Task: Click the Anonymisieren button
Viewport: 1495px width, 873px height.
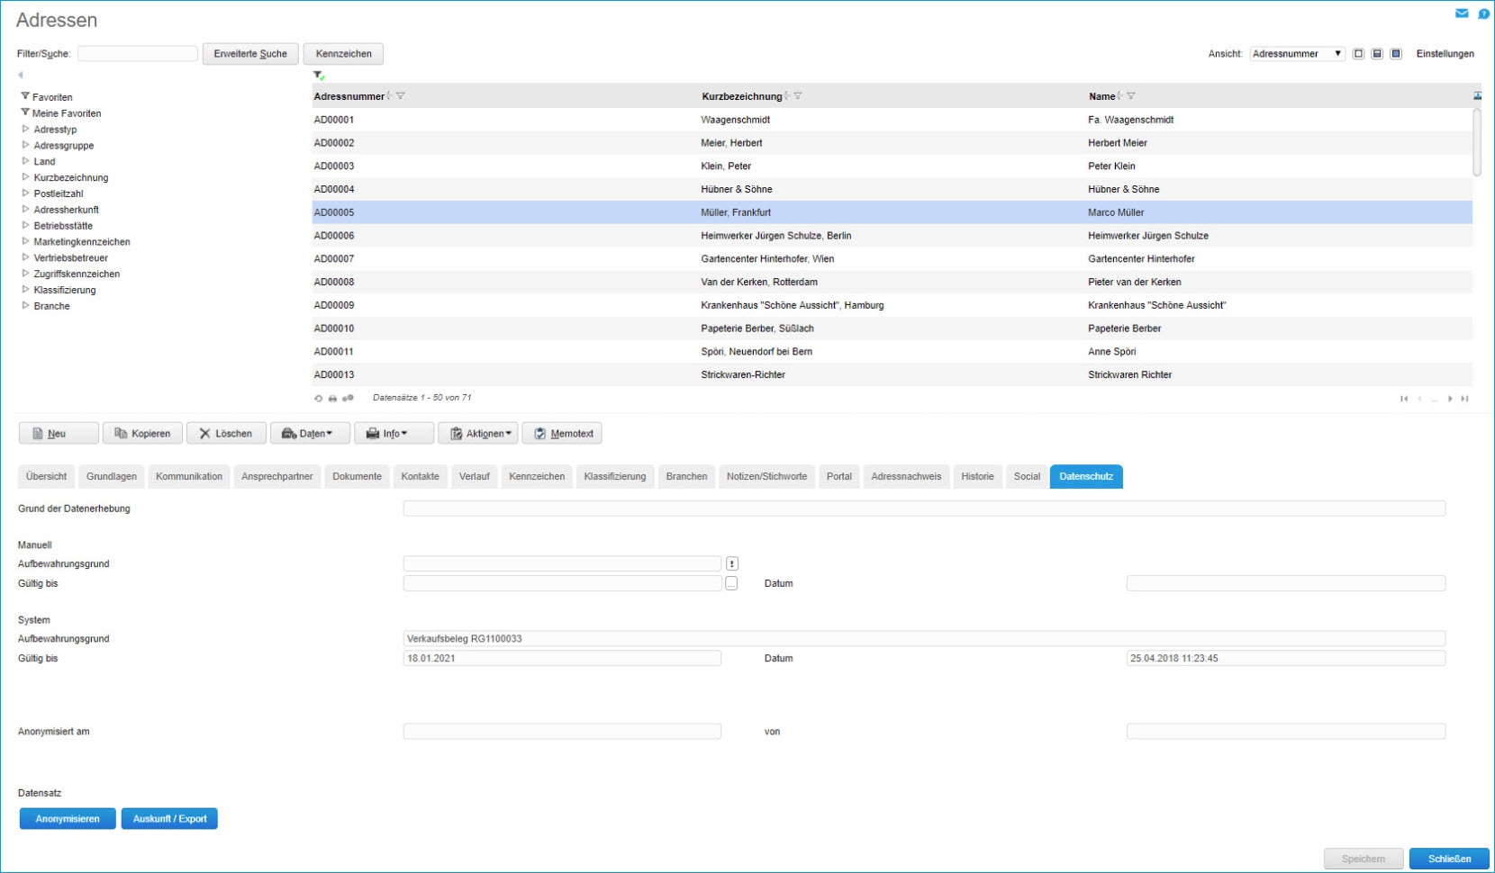Action: 68,819
